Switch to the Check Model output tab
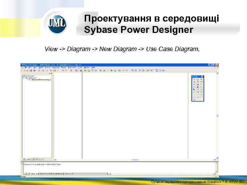247x185 pixels. click(45, 174)
